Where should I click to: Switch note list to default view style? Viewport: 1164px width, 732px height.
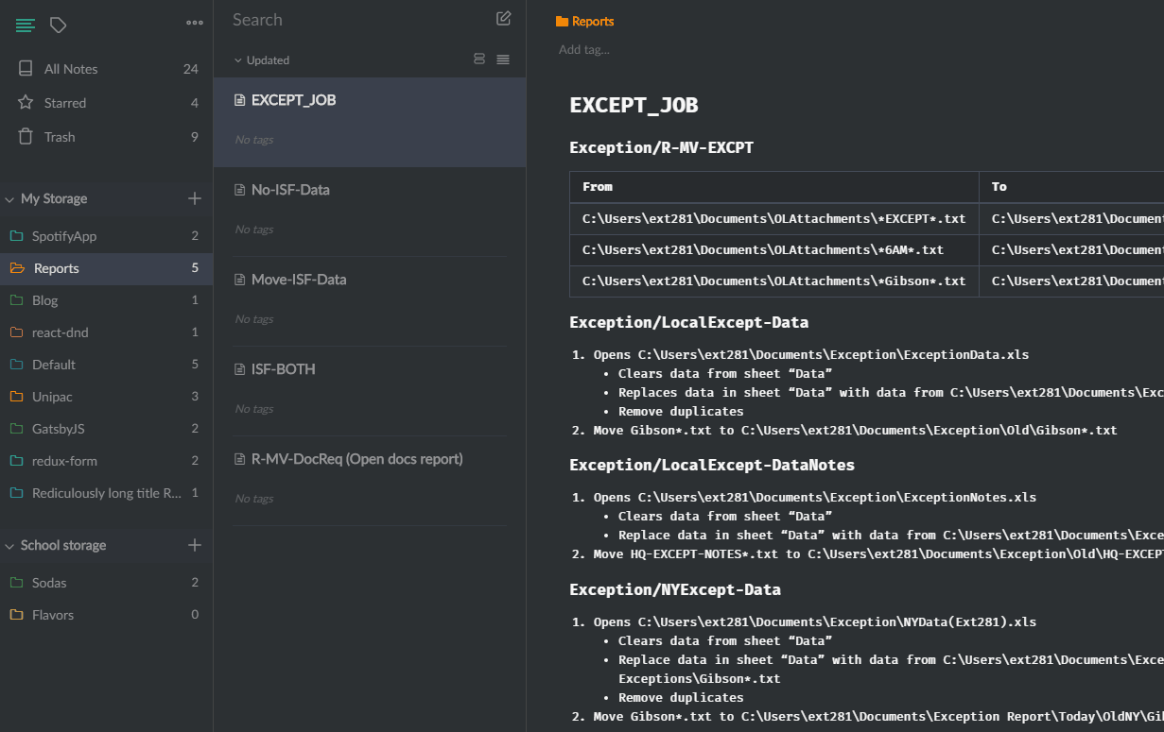tap(479, 60)
